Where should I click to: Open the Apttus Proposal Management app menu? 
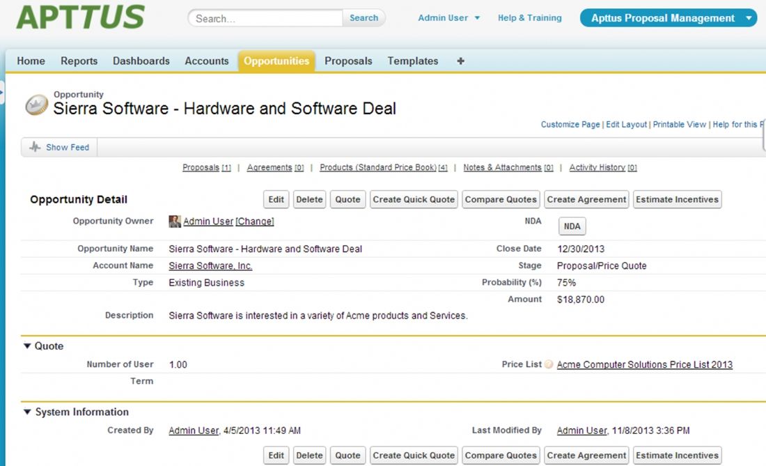point(669,18)
